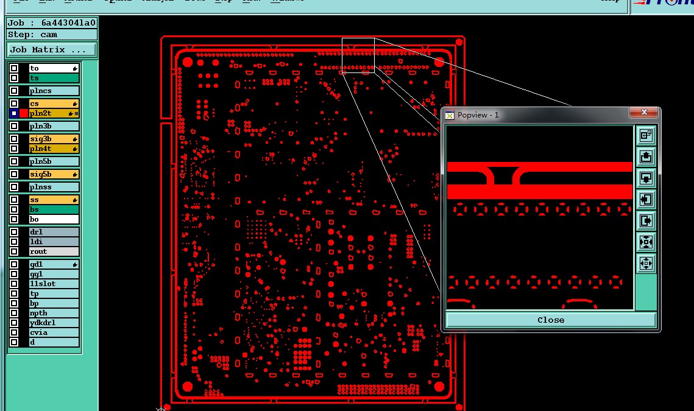Select the 'bp' layer name
The width and height of the screenshot is (694, 411).
pos(54,303)
